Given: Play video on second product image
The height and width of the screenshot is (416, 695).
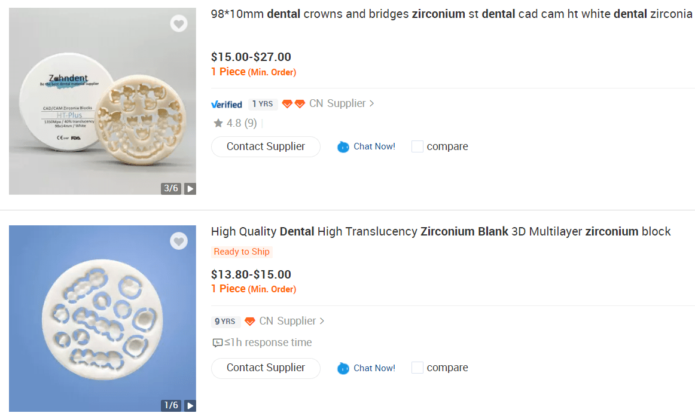Looking at the screenshot, I should [190, 406].
